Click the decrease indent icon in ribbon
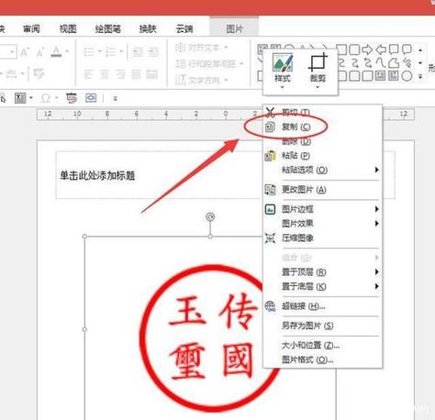Image resolution: width=435 pixels, height=420 pixels. pyautogui.click(x=138, y=52)
